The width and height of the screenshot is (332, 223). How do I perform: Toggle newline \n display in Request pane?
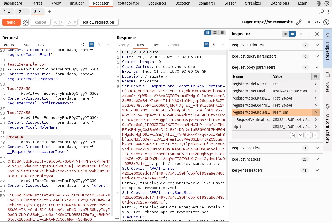[100, 45]
